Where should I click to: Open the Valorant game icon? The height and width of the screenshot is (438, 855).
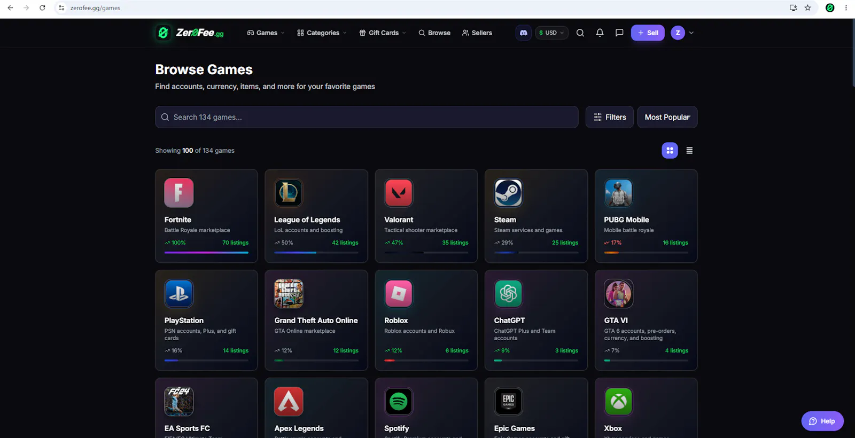tap(399, 193)
